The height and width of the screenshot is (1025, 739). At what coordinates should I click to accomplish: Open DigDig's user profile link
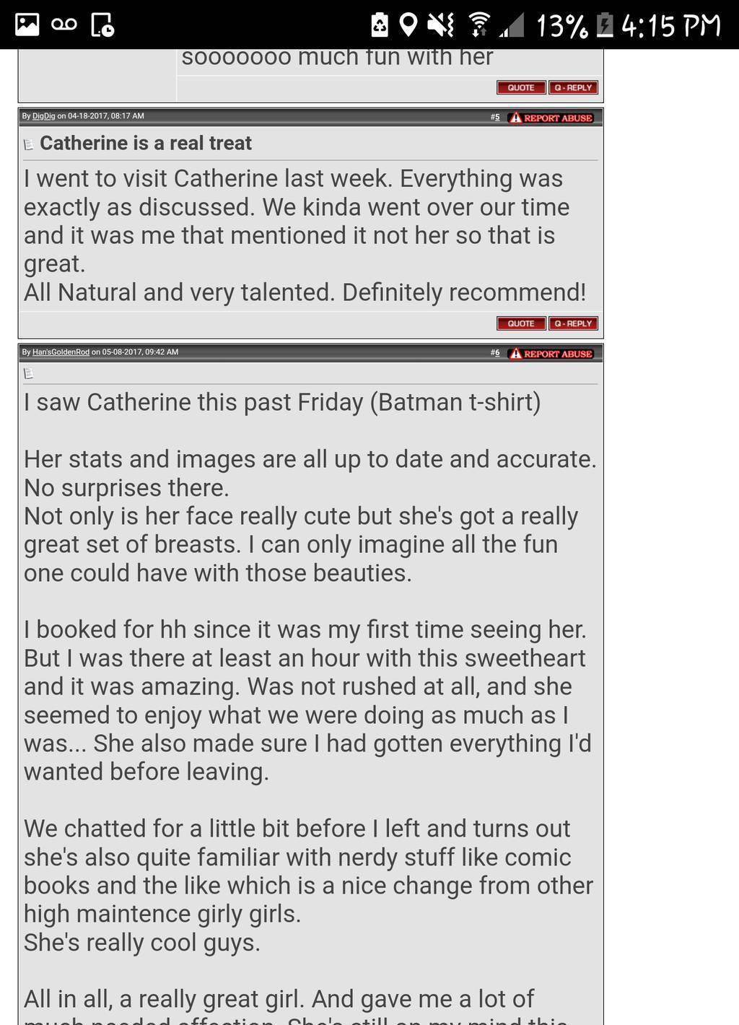coord(43,116)
